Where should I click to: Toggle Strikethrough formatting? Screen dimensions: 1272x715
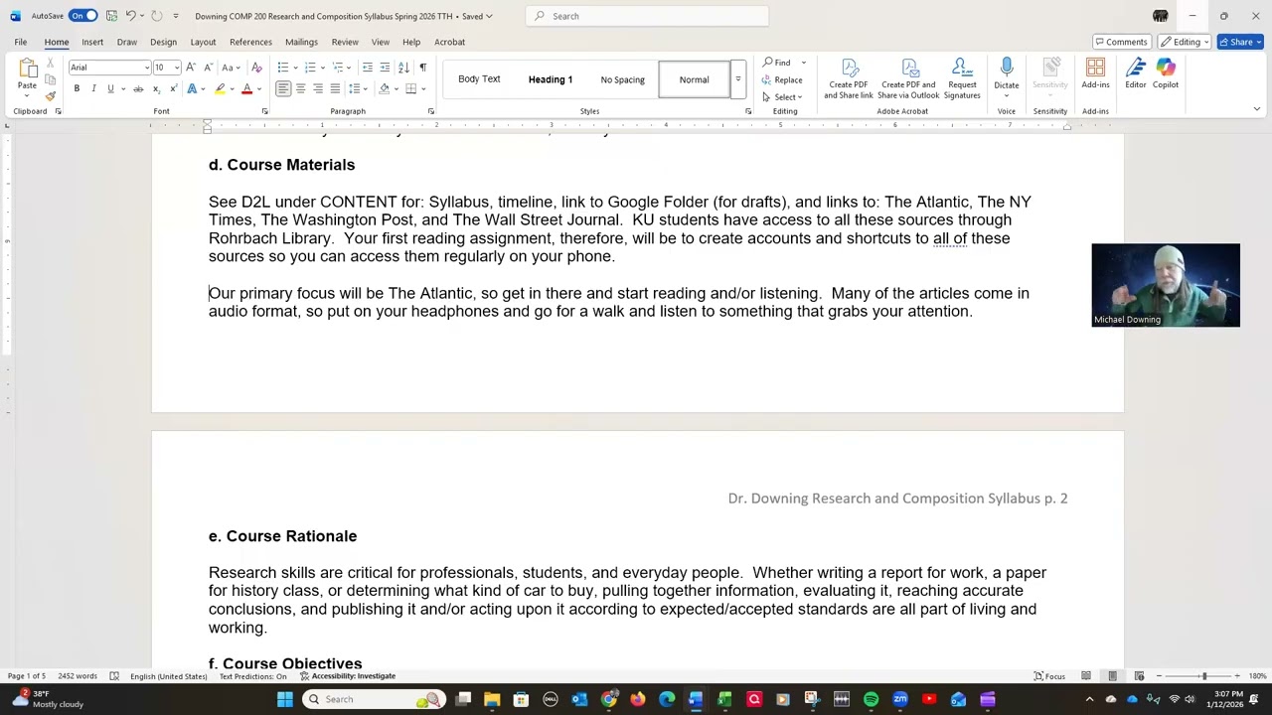coord(138,89)
